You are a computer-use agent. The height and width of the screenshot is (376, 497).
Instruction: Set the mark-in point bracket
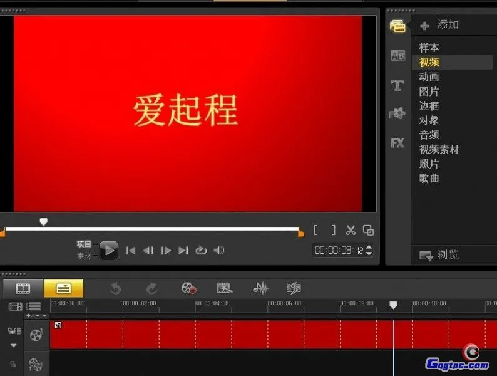pos(315,230)
